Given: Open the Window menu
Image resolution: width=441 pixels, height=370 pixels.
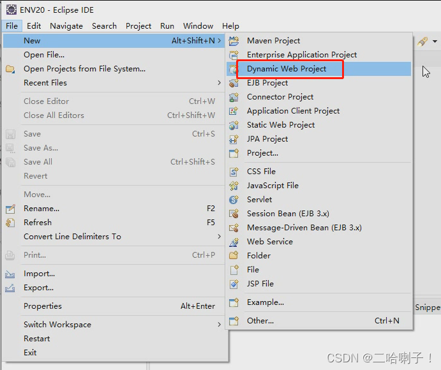Looking at the screenshot, I should point(198,26).
